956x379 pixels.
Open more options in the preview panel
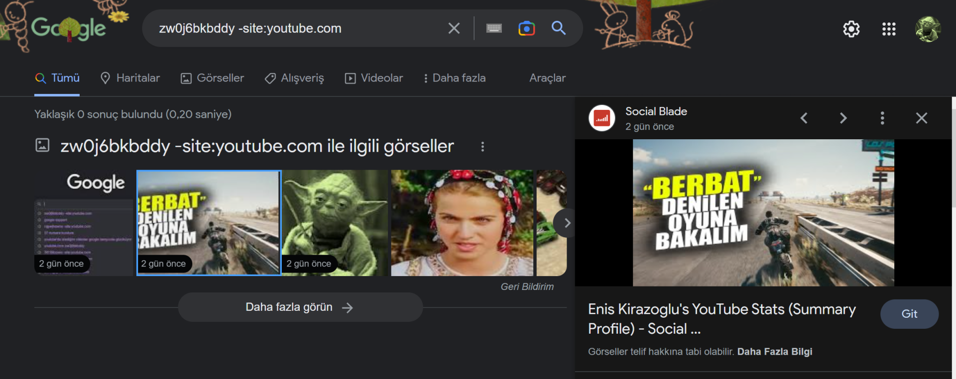tap(882, 118)
